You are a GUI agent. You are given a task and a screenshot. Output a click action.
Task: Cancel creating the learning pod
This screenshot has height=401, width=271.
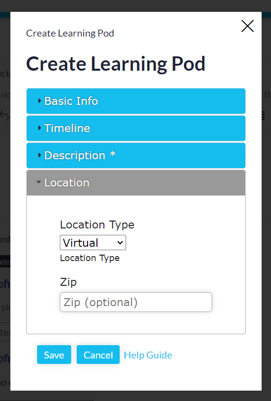[x=98, y=355]
